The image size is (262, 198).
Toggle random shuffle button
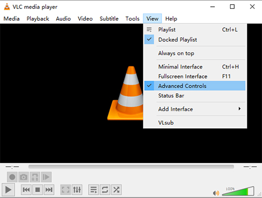pyautogui.click(x=116, y=190)
